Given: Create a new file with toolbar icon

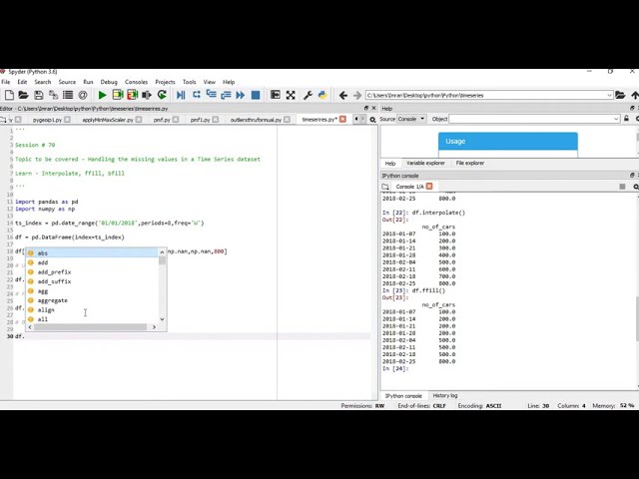Looking at the screenshot, I should click(9, 95).
